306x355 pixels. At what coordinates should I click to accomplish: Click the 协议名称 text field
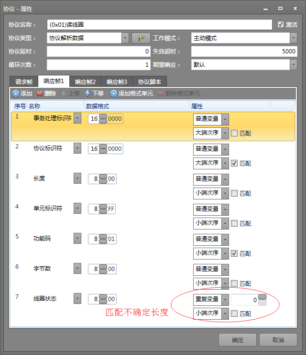pyautogui.click(x=160, y=24)
